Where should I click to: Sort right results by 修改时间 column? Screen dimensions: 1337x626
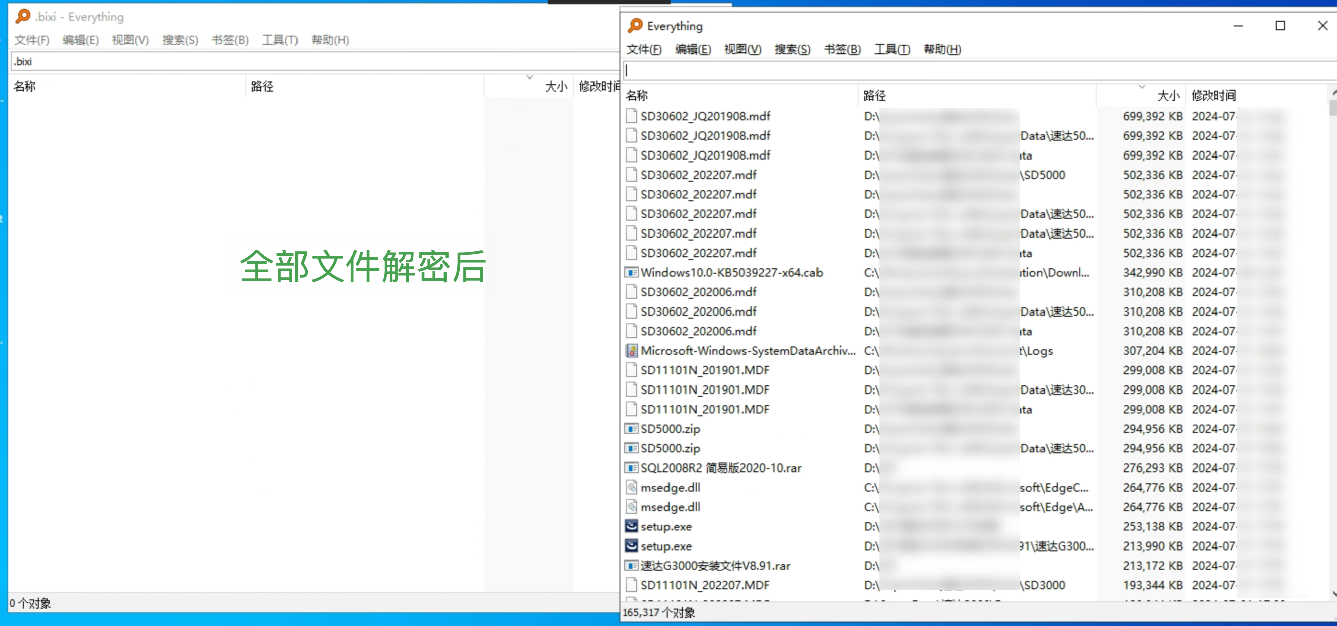[1214, 96]
